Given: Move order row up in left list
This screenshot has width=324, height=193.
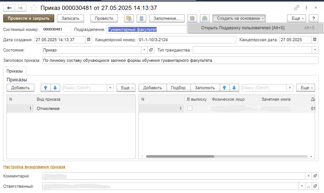Looking at the screenshot, I should pyautogui.click(x=46, y=88).
